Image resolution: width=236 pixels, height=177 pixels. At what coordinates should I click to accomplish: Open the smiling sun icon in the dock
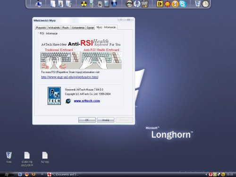click(x=168, y=4)
